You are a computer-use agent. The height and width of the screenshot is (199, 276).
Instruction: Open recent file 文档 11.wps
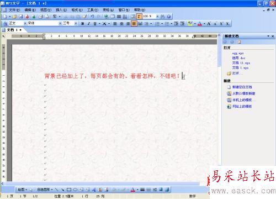241,63
